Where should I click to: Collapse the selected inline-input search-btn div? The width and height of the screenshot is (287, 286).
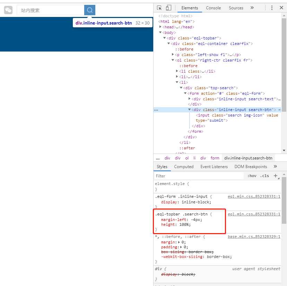click(x=190, y=110)
